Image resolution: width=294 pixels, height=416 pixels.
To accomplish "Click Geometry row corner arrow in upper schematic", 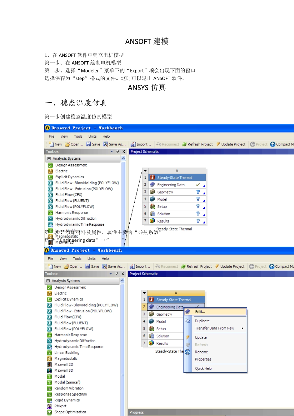I will 204,193.
